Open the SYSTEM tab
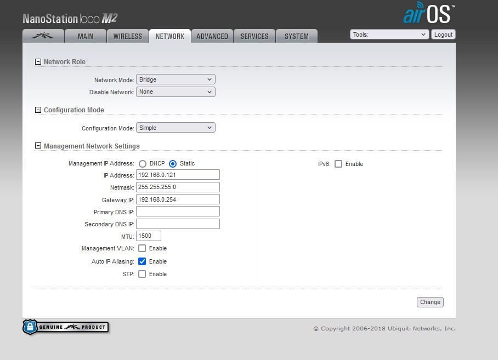 click(297, 36)
